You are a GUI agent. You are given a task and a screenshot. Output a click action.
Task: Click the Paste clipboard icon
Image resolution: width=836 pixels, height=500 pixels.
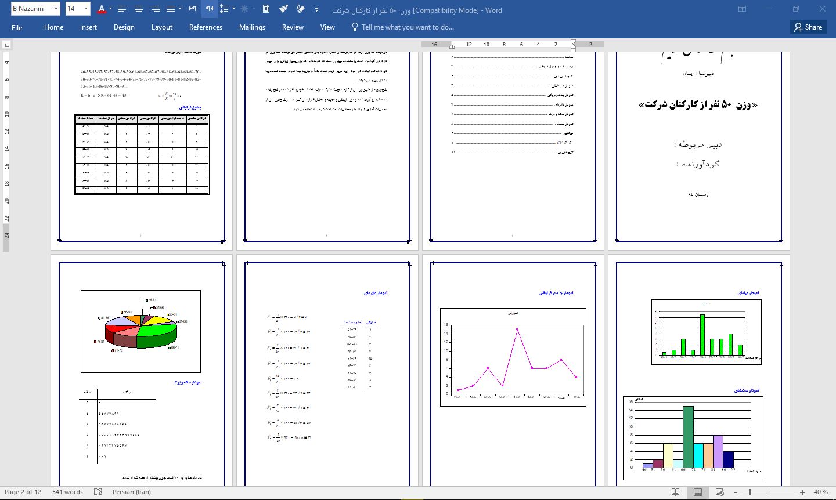(x=266, y=9)
